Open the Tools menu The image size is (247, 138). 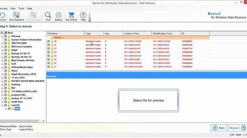pos(21,8)
